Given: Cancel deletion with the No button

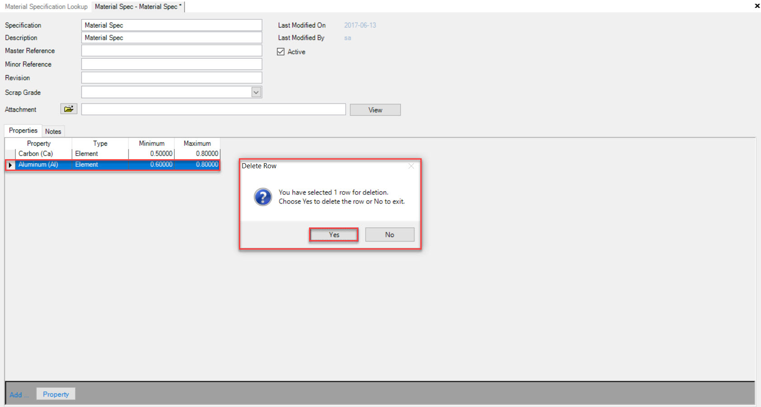Looking at the screenshot, I should tap(390, 235).
